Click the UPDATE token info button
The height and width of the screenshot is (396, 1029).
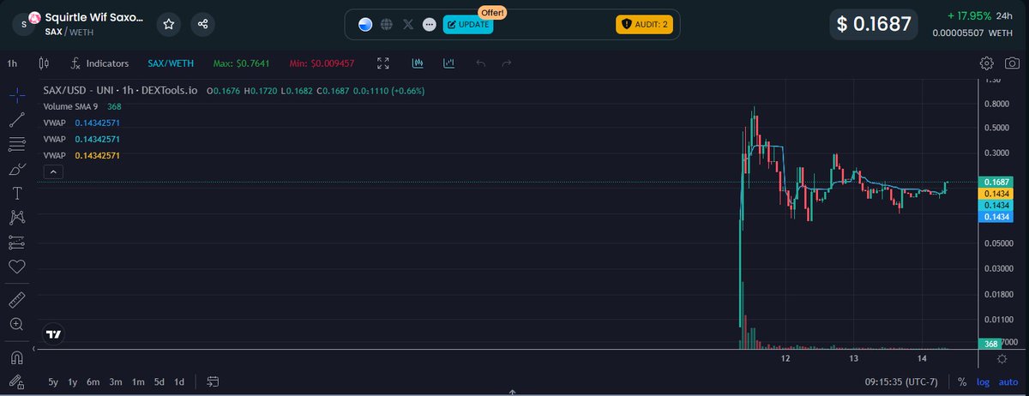(x=468, y=25)
